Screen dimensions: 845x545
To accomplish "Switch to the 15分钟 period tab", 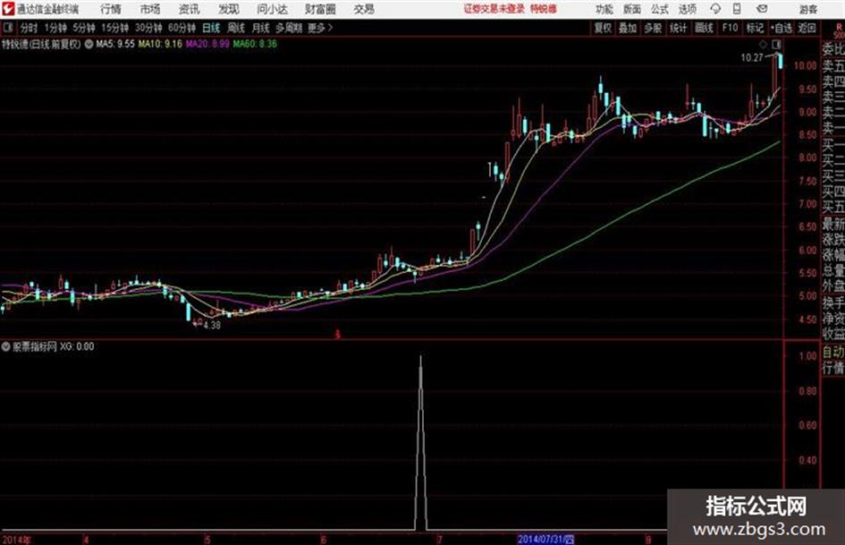I will (114, 28).
